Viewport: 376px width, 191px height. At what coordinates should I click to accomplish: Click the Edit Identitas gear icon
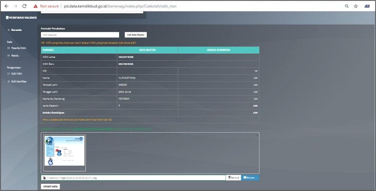click(9, 81)
